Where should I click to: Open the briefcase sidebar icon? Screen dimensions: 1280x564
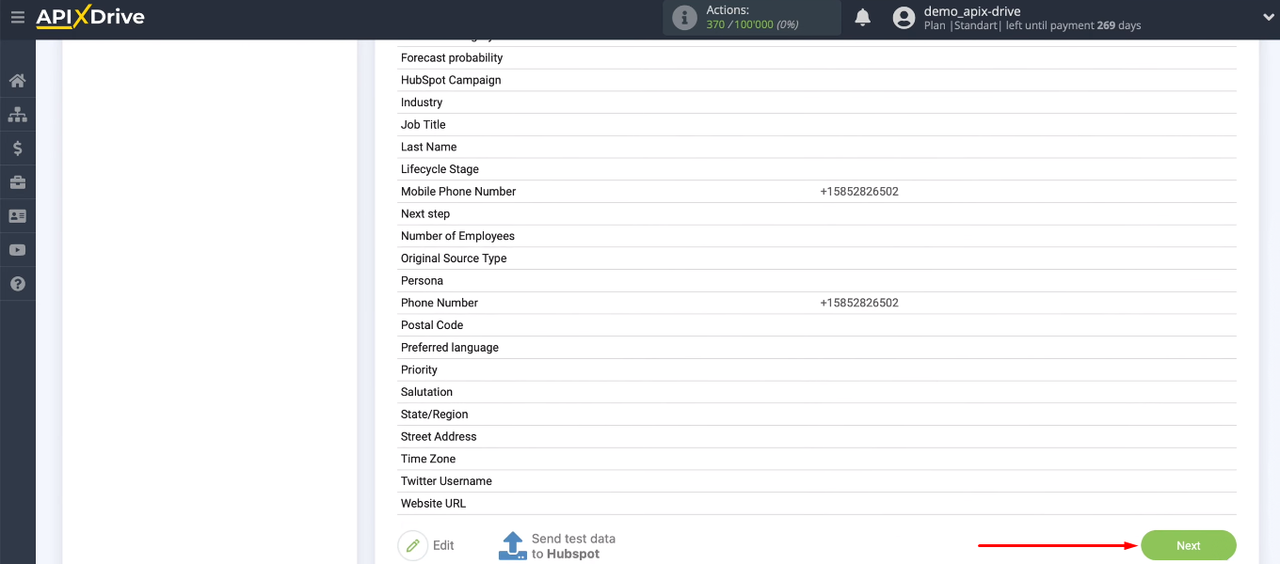pyautogui.click(x=17, y=182)
